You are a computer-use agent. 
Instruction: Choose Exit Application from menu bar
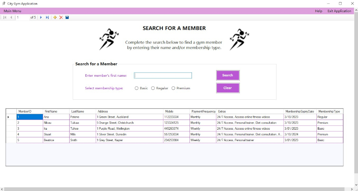click(339, 11)
